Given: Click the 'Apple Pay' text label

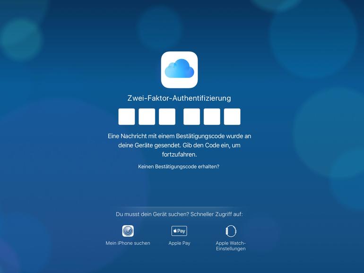Looking at the screenshot, I should [179, 243].
